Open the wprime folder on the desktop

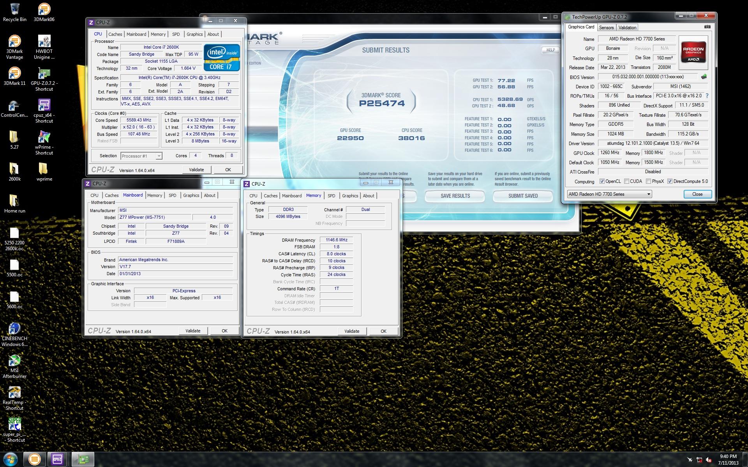coord(44,172)
